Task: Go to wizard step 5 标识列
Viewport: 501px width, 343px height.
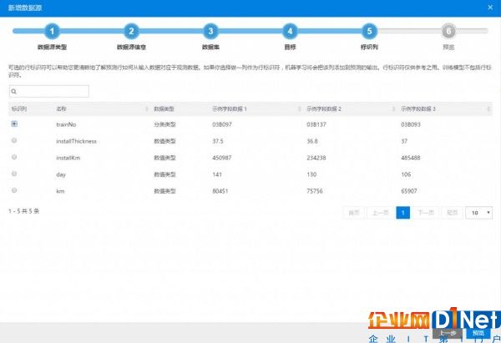Action: tap(369, 31)
